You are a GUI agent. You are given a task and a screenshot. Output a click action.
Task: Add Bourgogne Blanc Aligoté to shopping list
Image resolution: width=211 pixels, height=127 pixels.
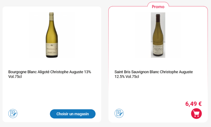(x=13, y=113)
